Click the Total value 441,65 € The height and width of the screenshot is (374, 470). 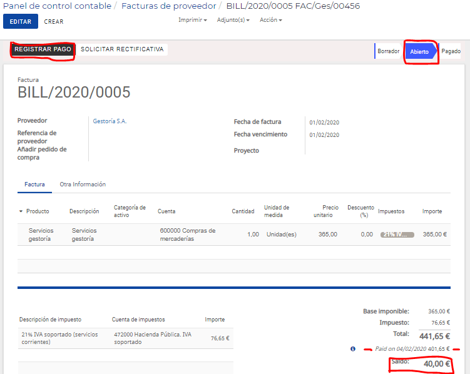[x=434, y=336]
